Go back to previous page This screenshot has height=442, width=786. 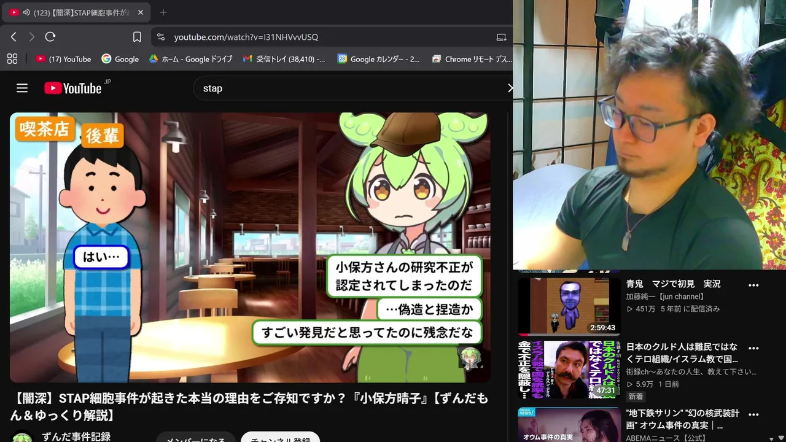14,37
